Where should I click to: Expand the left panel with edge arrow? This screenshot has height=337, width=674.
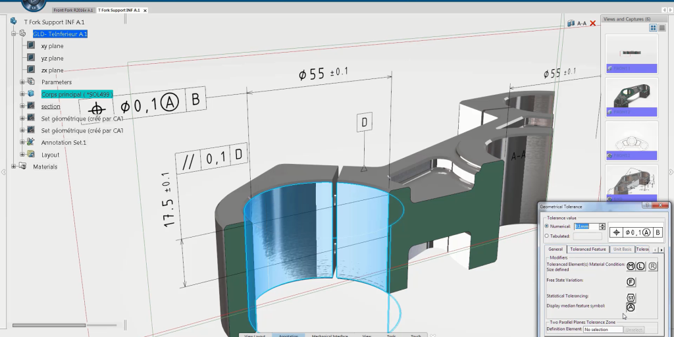[x=3, y=172]
